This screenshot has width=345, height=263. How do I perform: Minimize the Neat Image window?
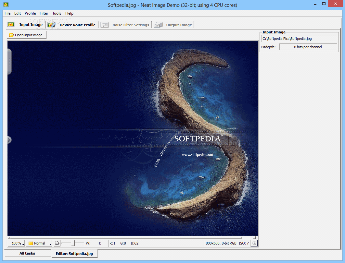tap(315, 4)
